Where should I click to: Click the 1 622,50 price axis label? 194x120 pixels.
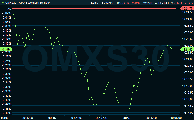[x=188, y=39]
